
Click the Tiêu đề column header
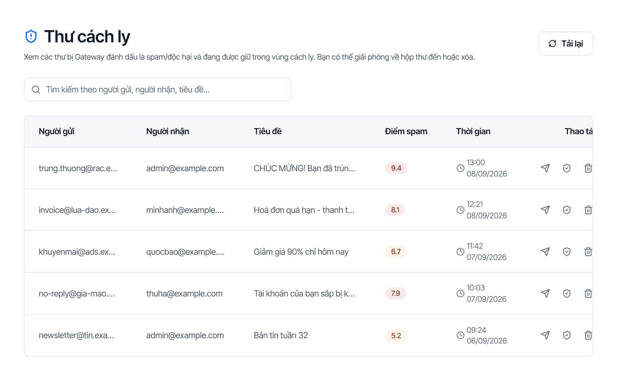[x=268, y=131]
